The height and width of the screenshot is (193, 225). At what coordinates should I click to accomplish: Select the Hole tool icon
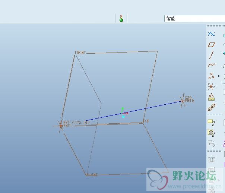coord(211,159)
